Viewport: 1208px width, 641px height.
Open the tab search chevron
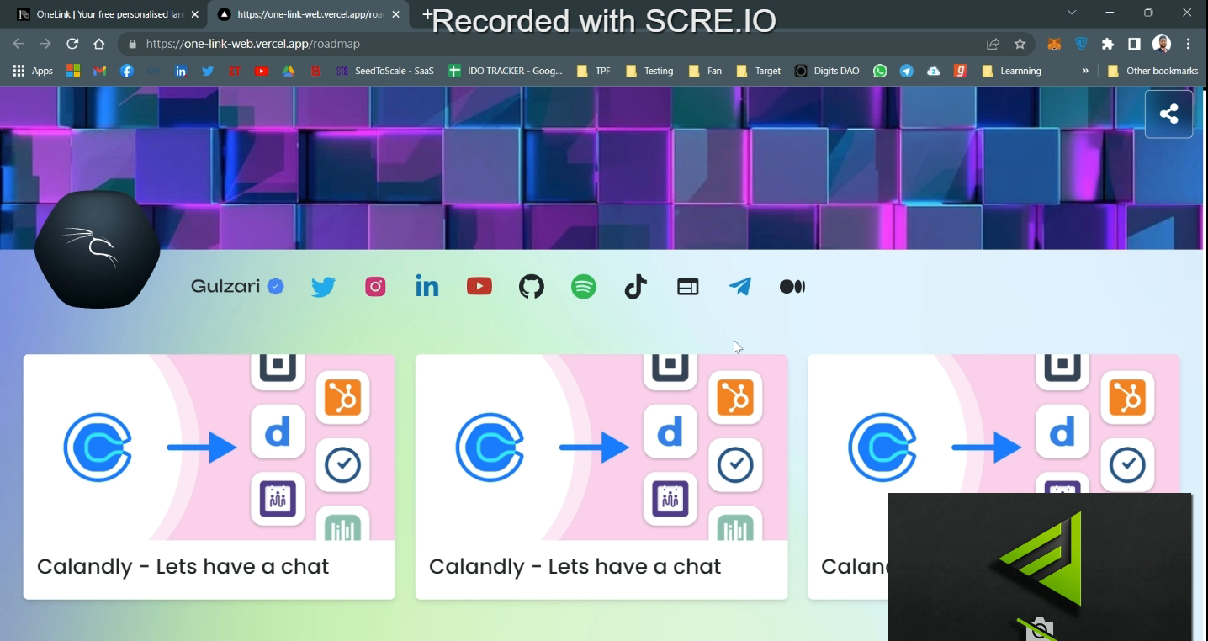click(x=1072, y=13)
